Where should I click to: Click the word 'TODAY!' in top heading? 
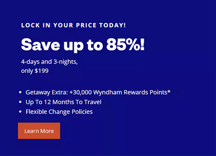pyautogui.click(x=112, y=25)
